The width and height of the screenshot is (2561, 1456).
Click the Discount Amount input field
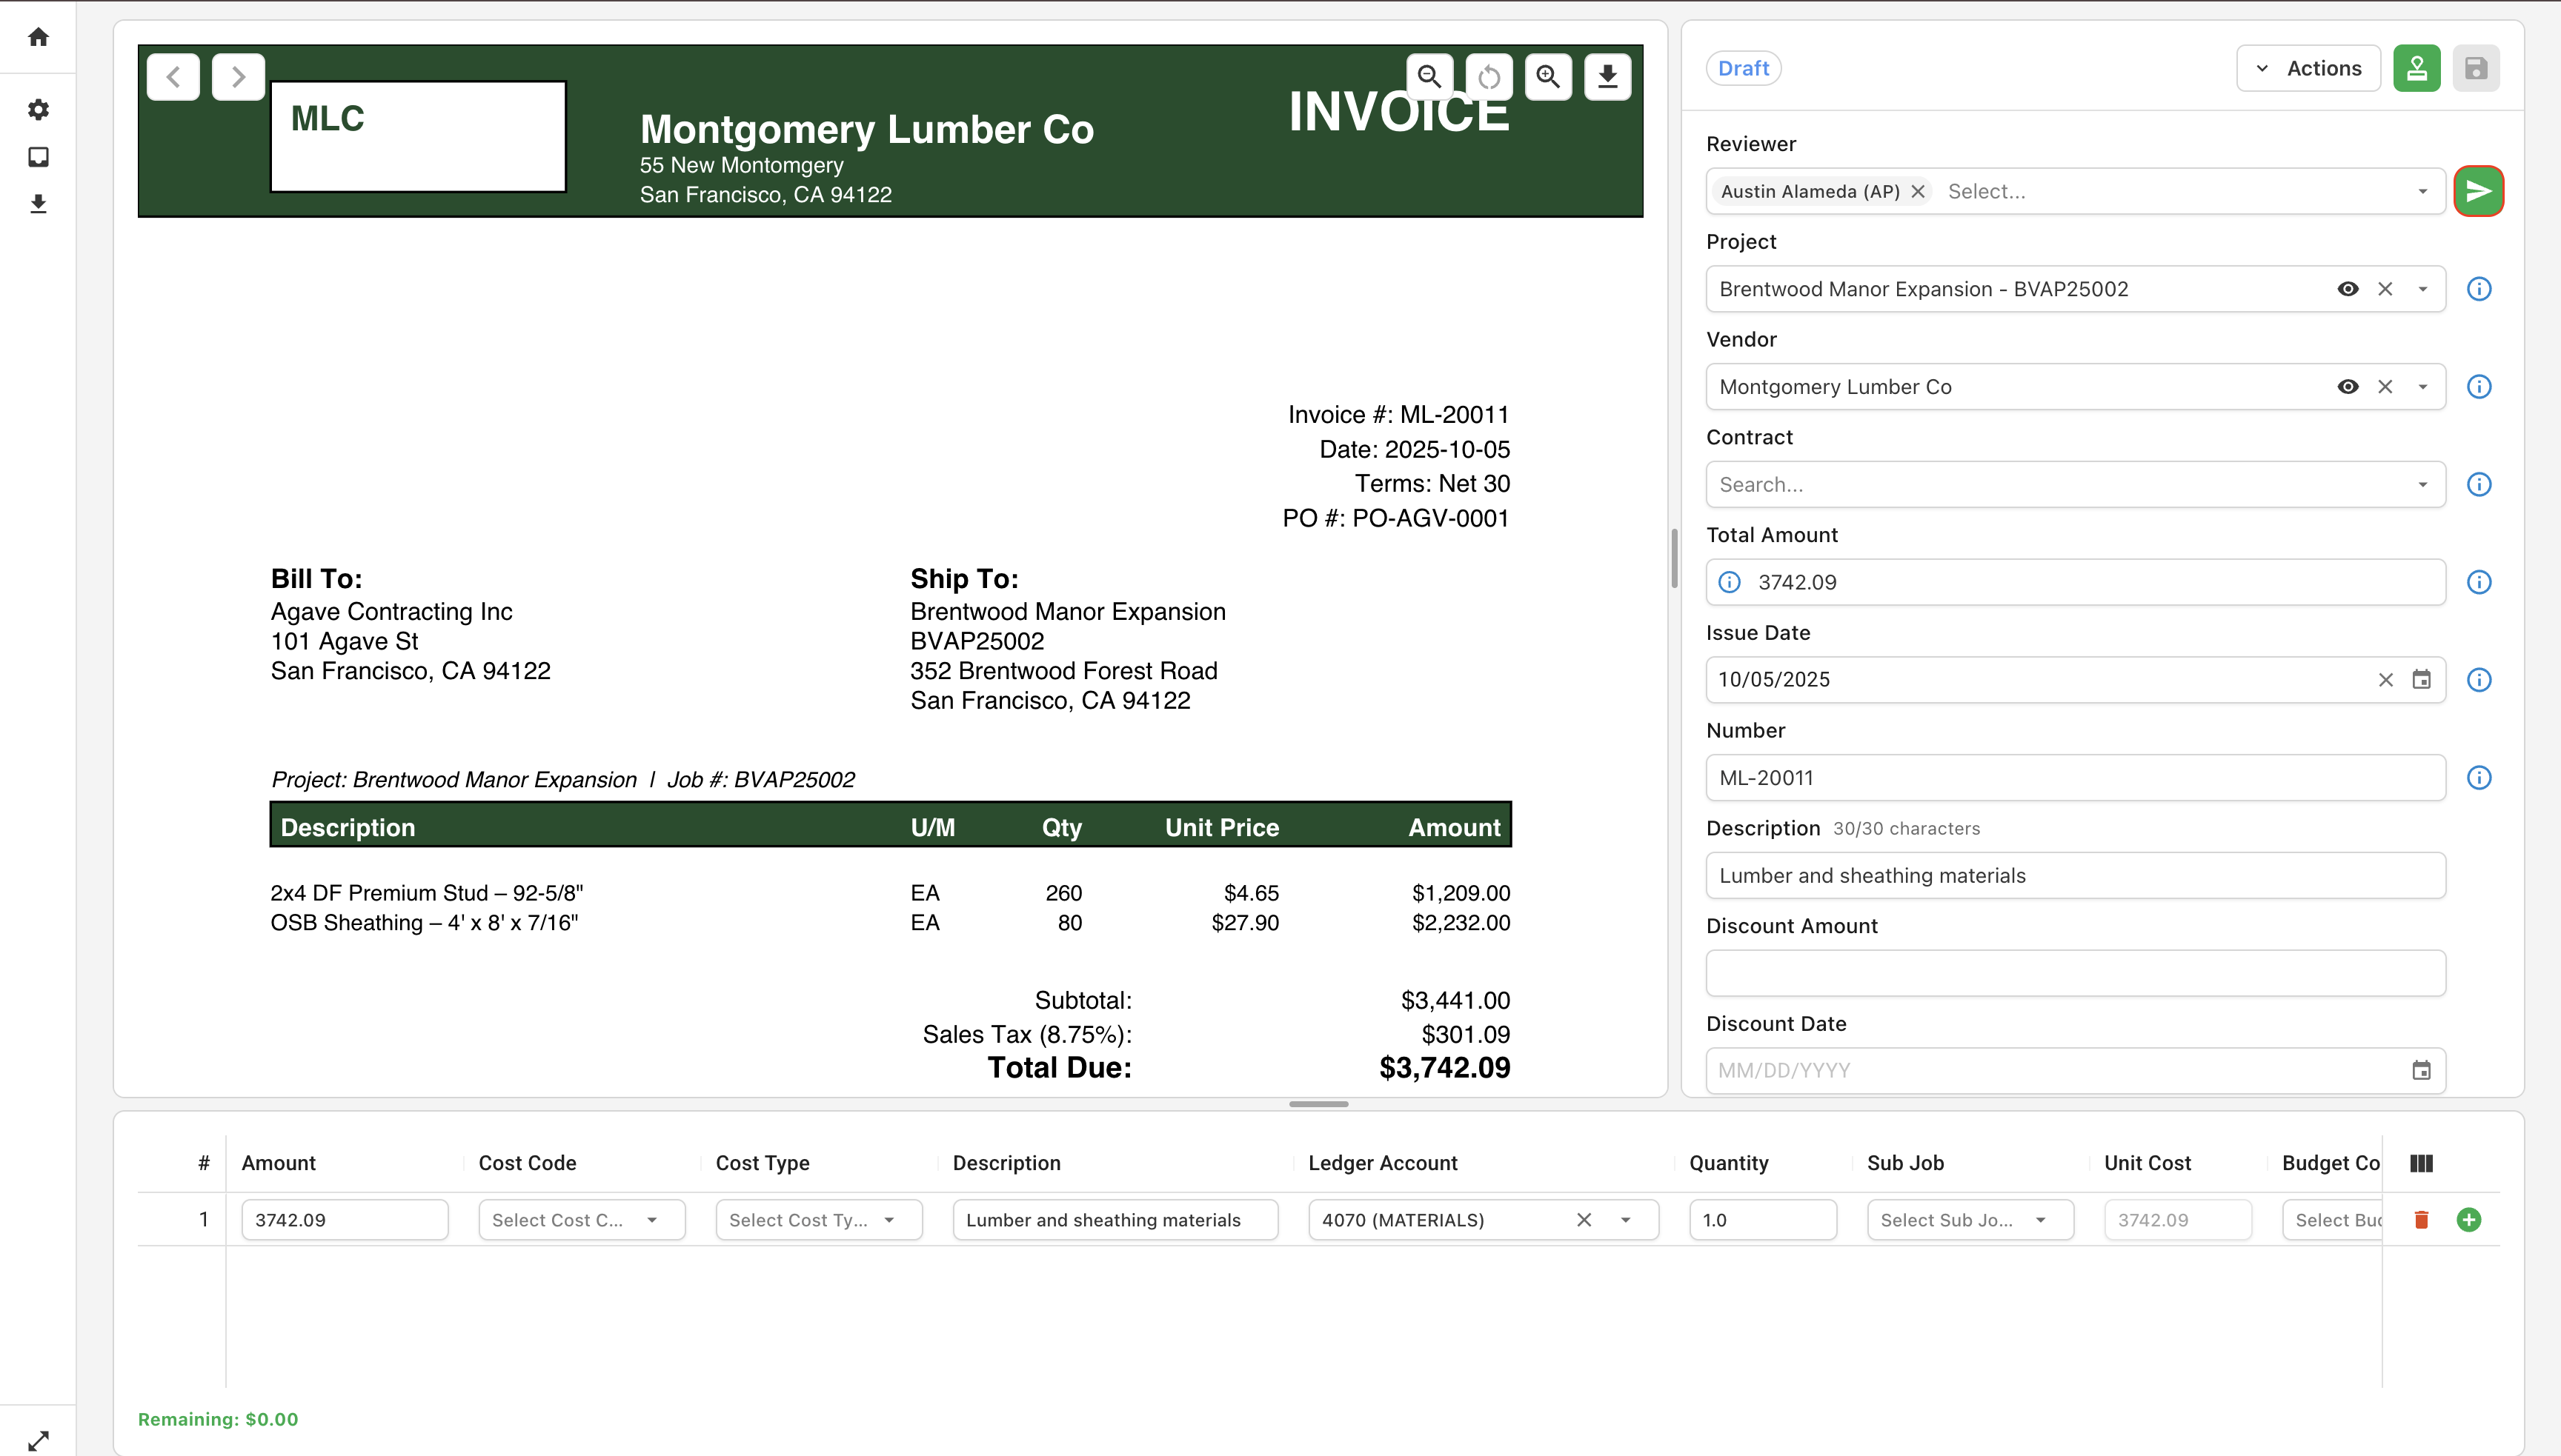pos(2076,973)
